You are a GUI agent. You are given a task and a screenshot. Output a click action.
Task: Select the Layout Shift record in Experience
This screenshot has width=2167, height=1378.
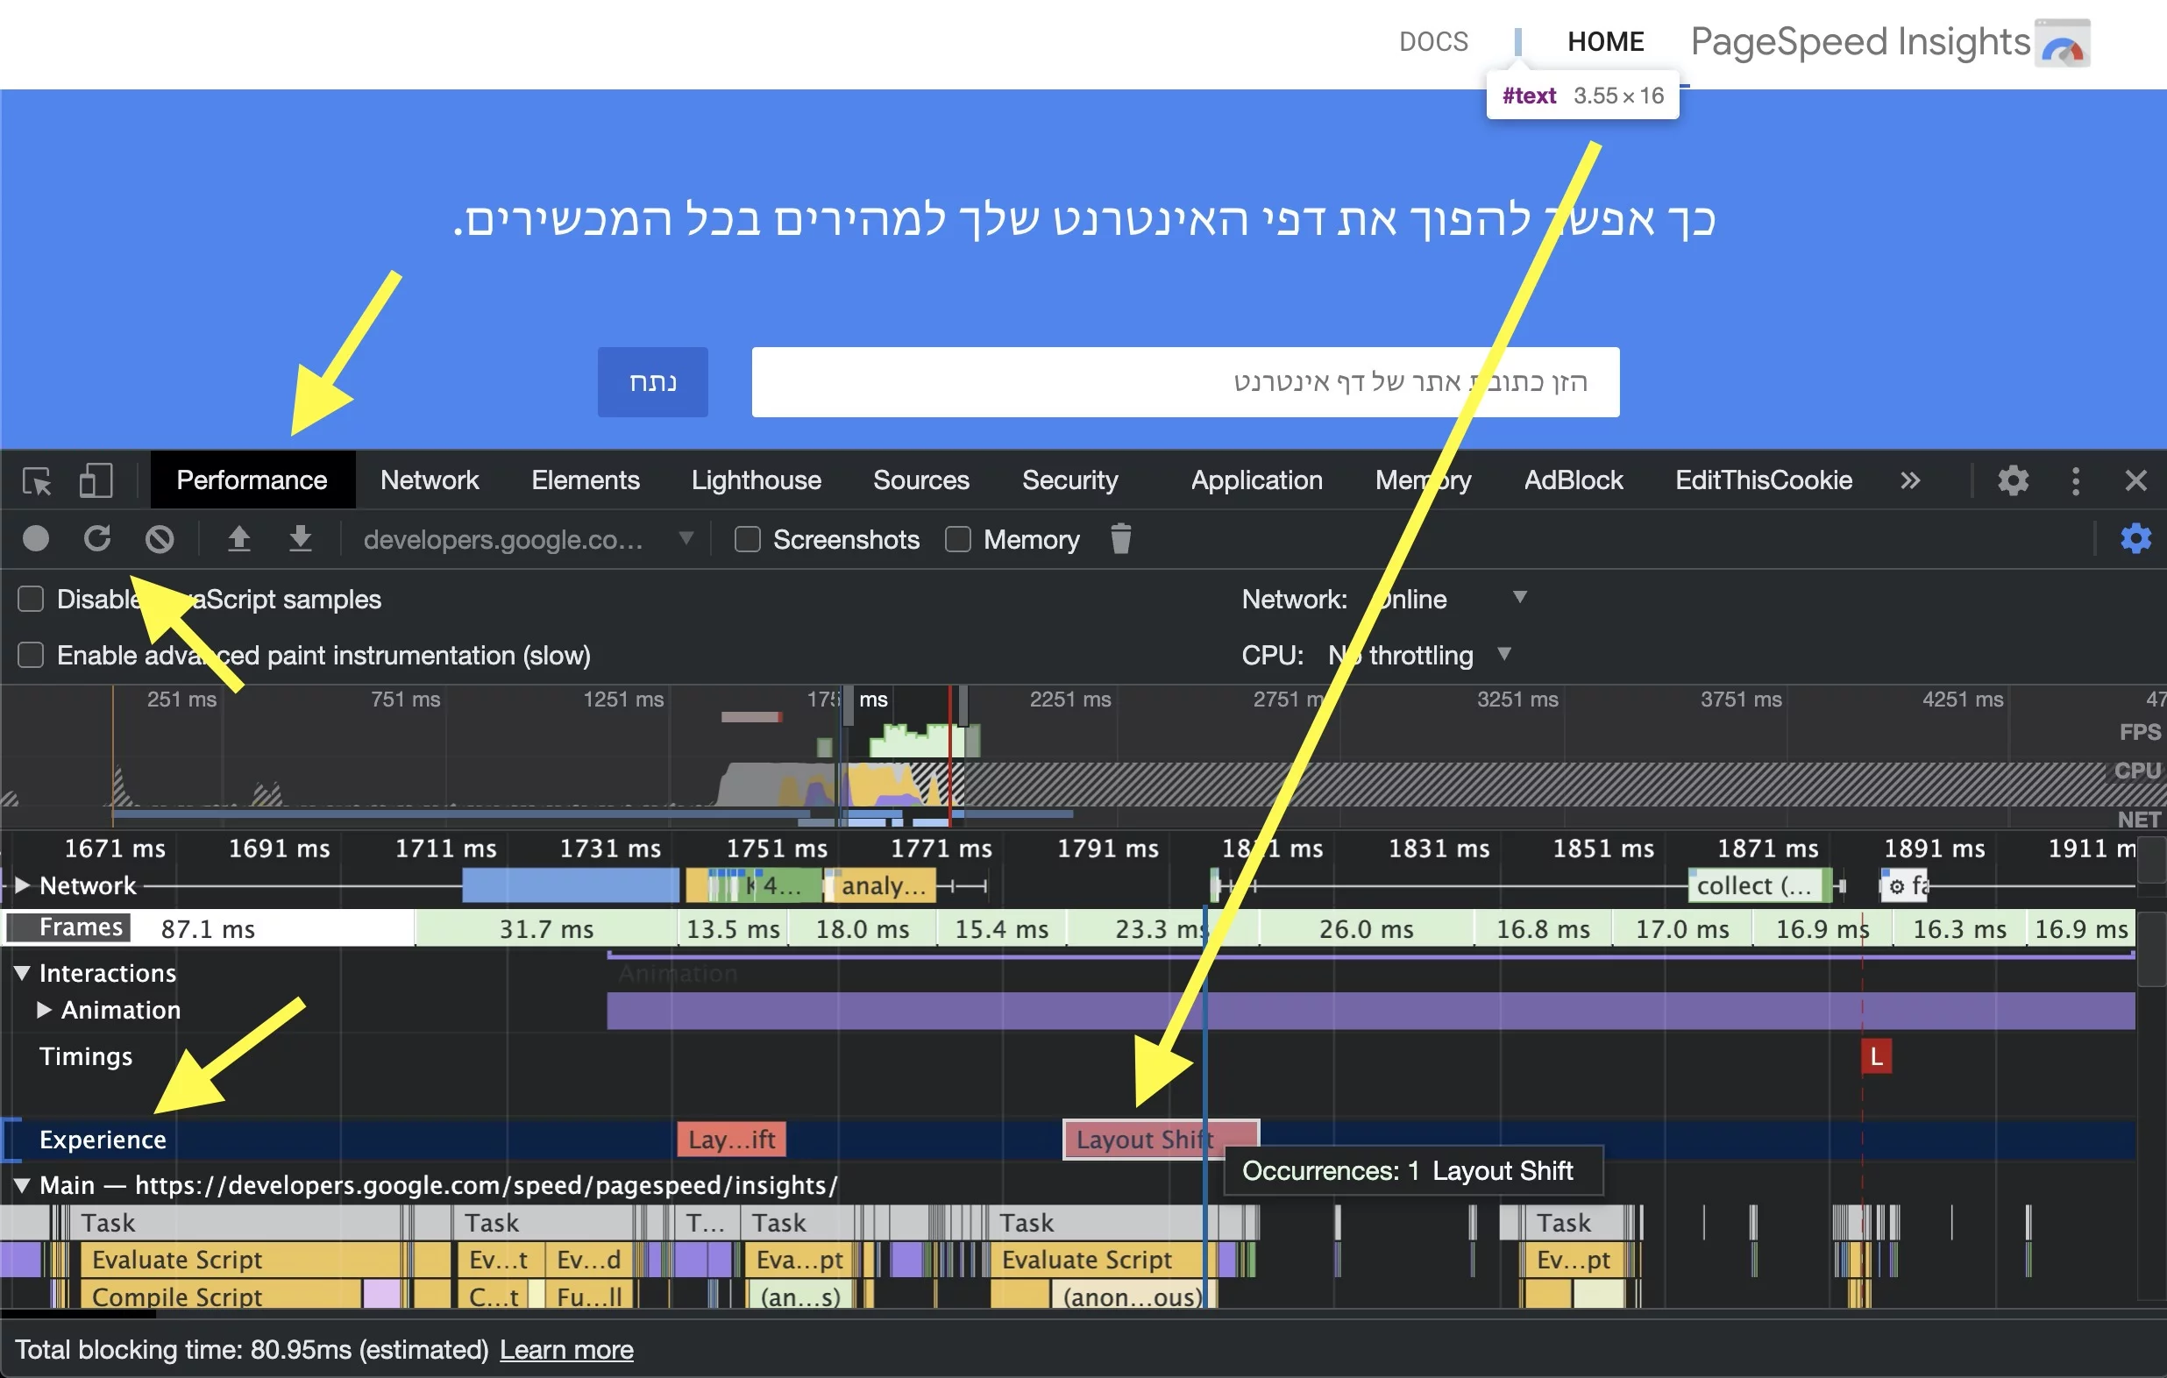coord(1161,1140)
